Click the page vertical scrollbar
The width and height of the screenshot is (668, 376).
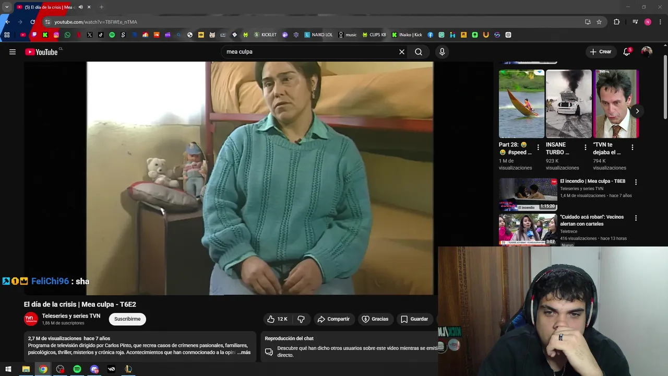click(x=665, y=86)
